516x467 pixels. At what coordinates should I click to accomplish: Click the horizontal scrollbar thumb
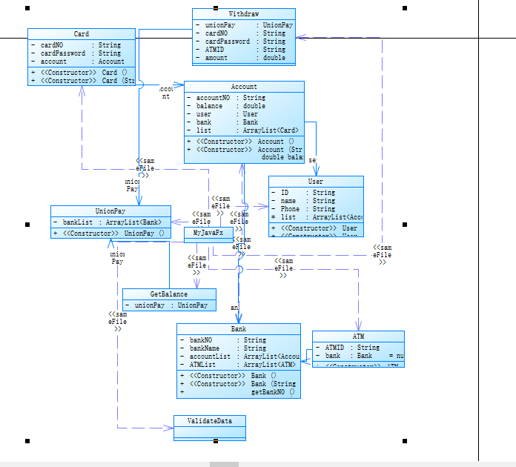click(224, 464)
